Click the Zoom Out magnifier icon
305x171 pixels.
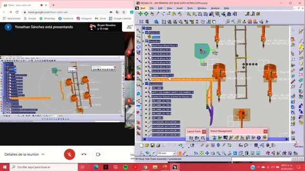(224, 153)
